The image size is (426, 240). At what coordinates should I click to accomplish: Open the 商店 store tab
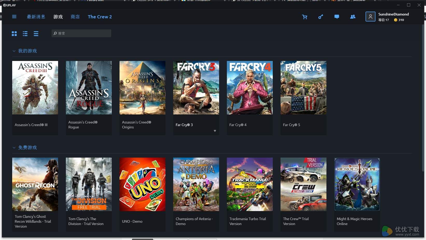(75, 17)
